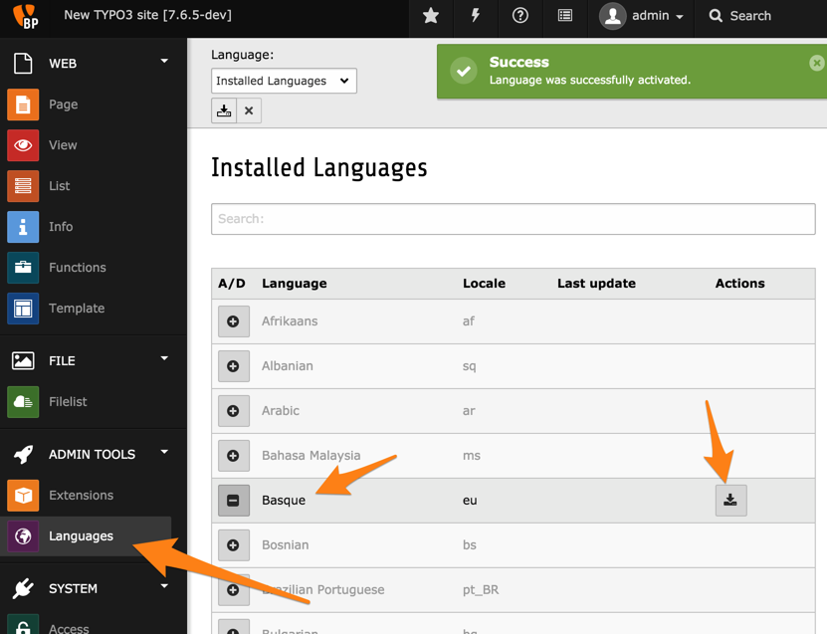Click the Albanian language name
Image resolution: width=827 pixels, height=634 pixels.
coord(288,366)
